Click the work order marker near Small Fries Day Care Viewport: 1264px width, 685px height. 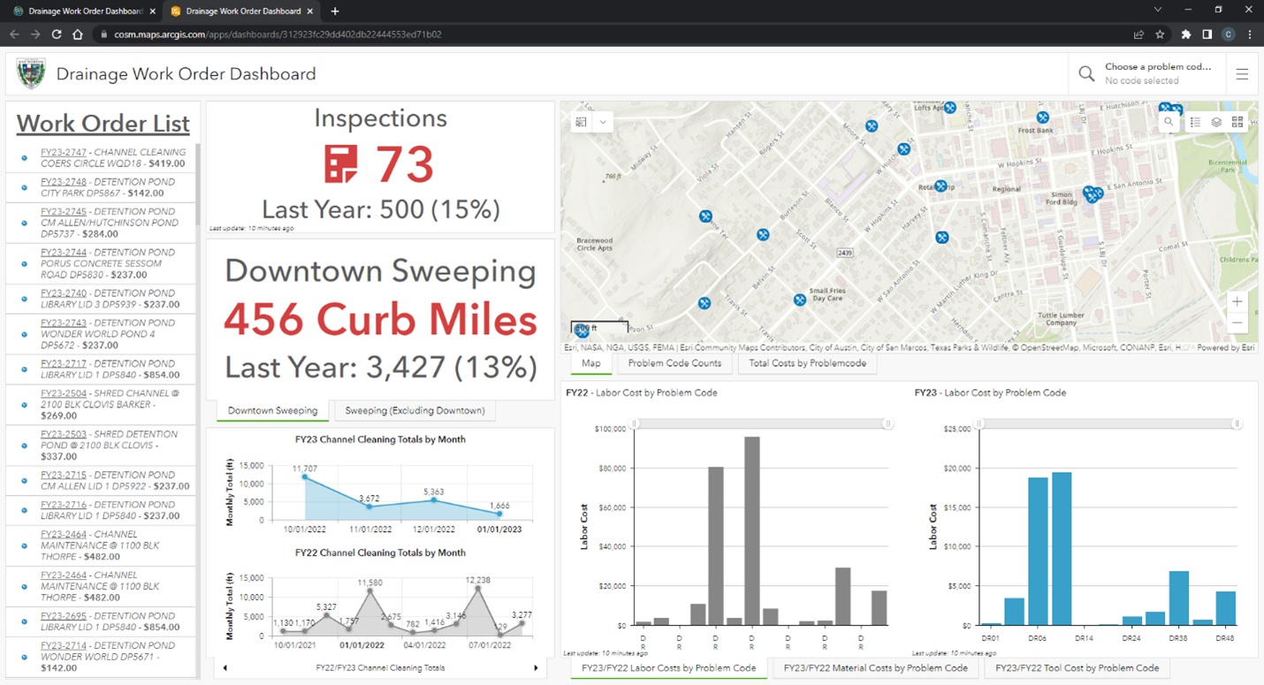click(799, 300)
